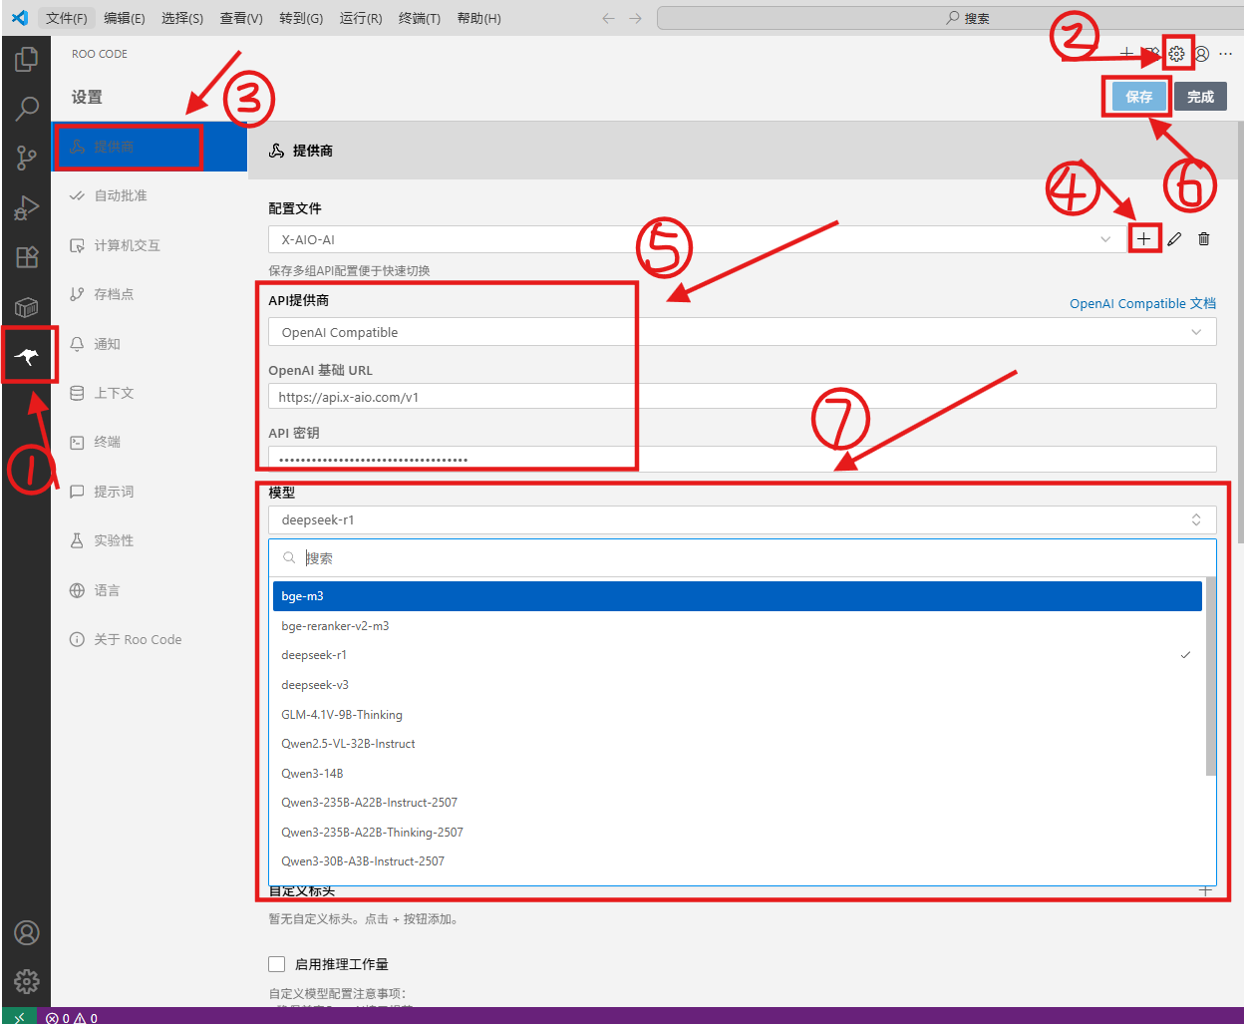Open the Roo Code account profile icon
Viewport: 1244px width, 1024px height.
(x=1202, y=54)
